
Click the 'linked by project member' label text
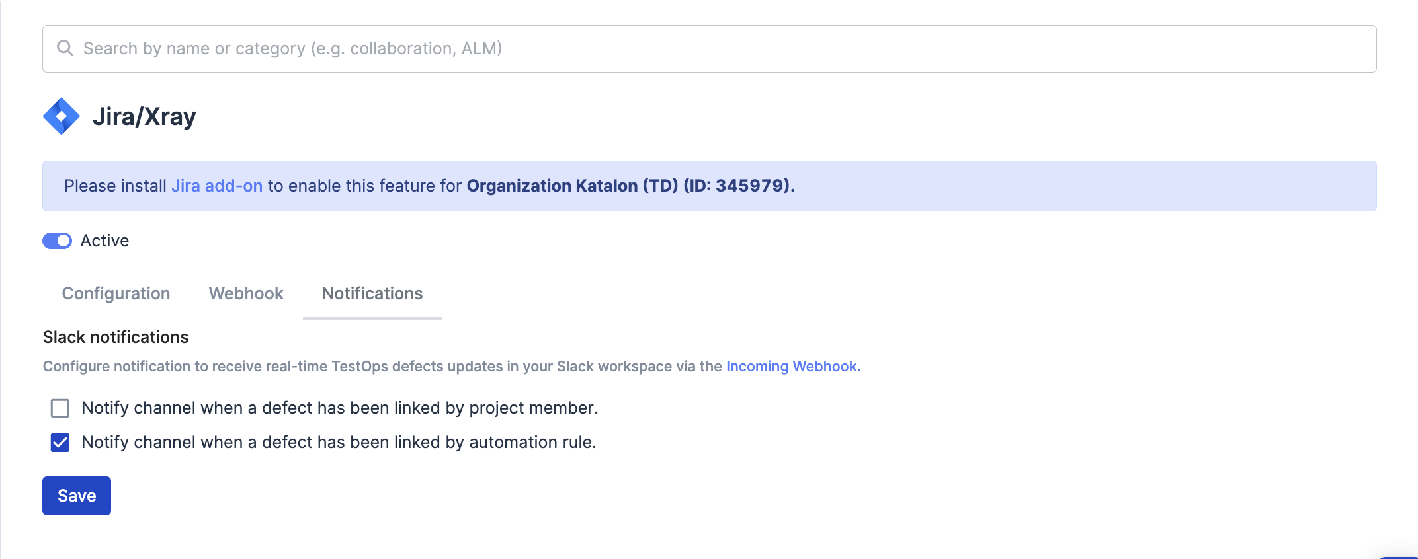[339, 408]
